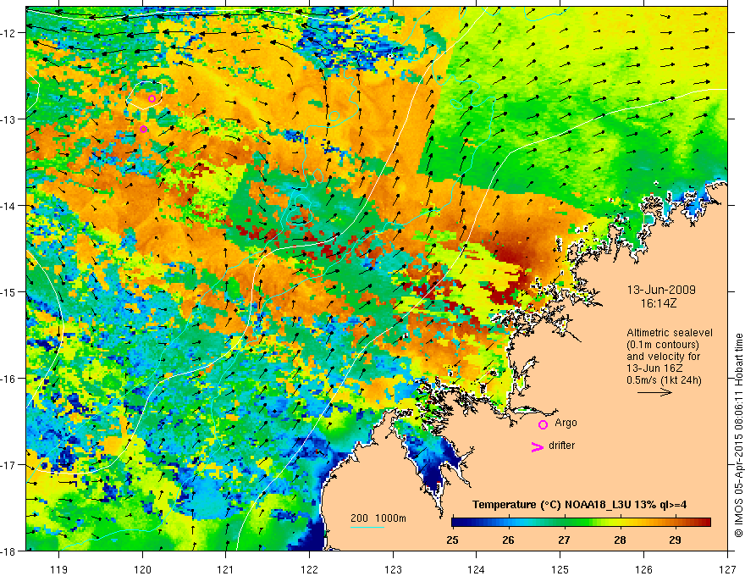Click the 'and velocity for' caption line
Image resolution: width=745 pixels, height=576 pixels.
(x=663, y=357)
